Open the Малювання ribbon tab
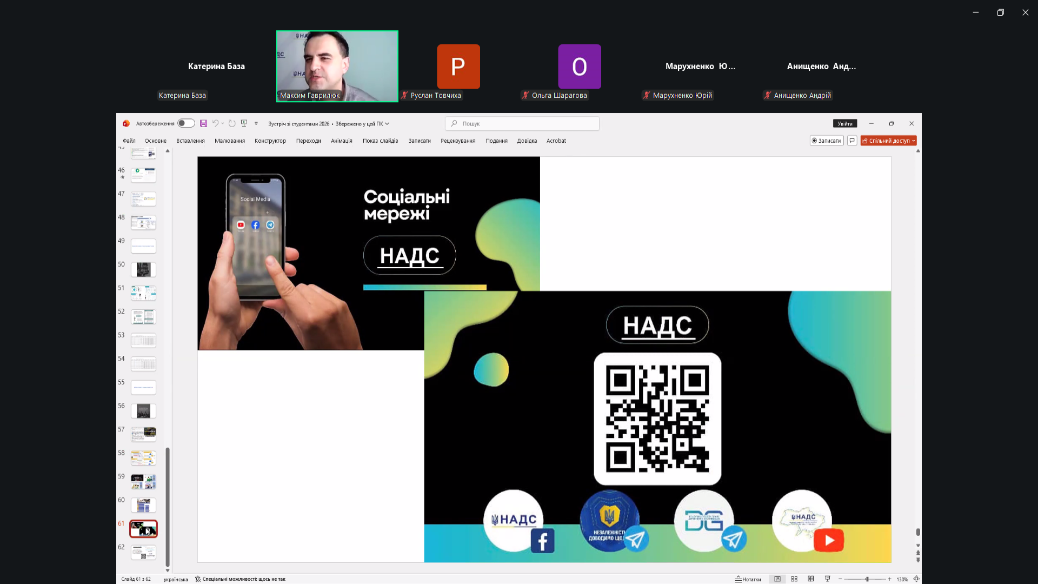This screenshot has width=1038, height=584. 230,141
